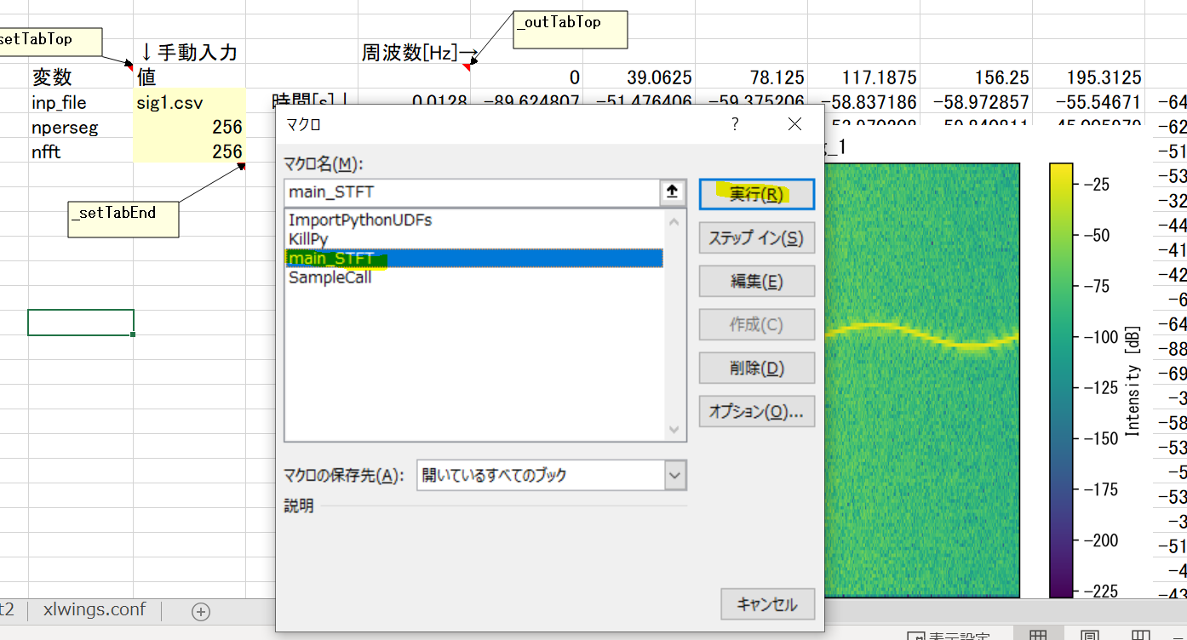The height and width of the screenshot is (640, 1187).
Task: Edit the selected macro via 編集
Action: pos(756,281)
